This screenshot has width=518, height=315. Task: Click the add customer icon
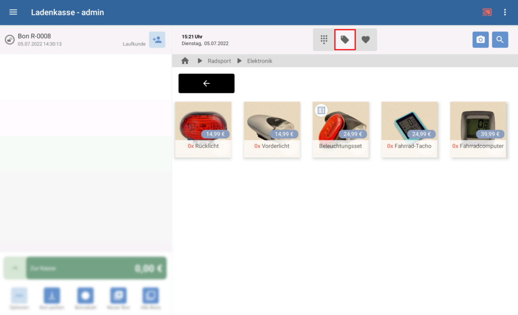[x=157, y=40]
